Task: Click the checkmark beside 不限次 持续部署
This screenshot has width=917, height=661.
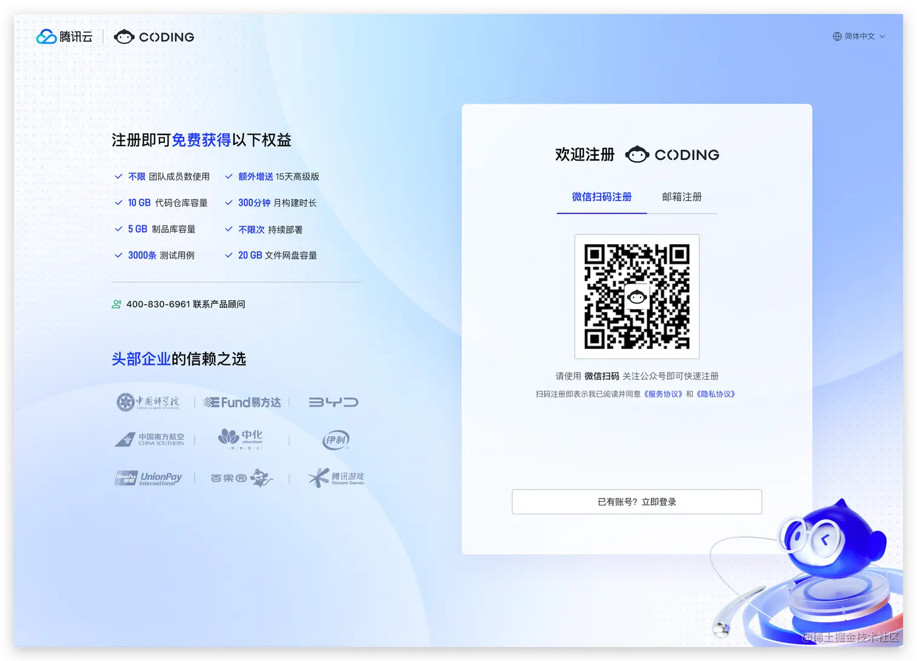Action: tap(229, 229)
